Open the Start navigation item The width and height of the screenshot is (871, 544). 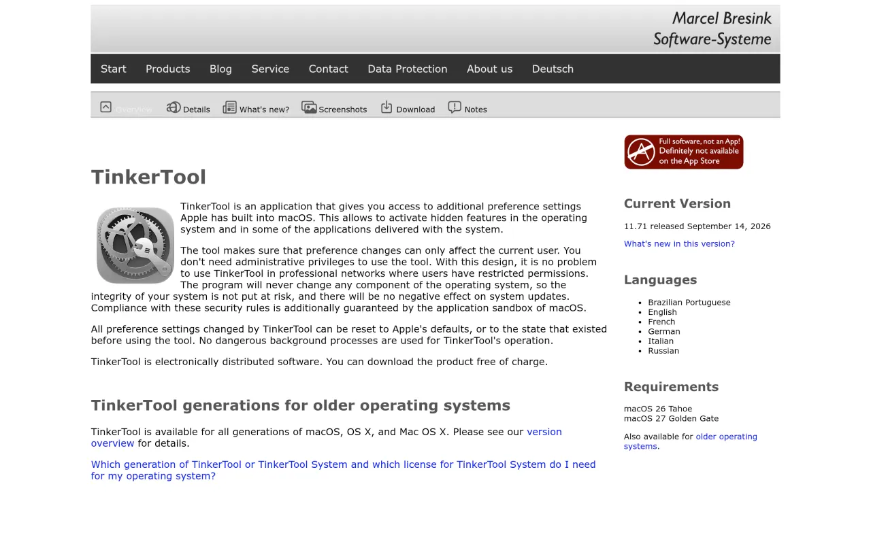tap(114, 69)
